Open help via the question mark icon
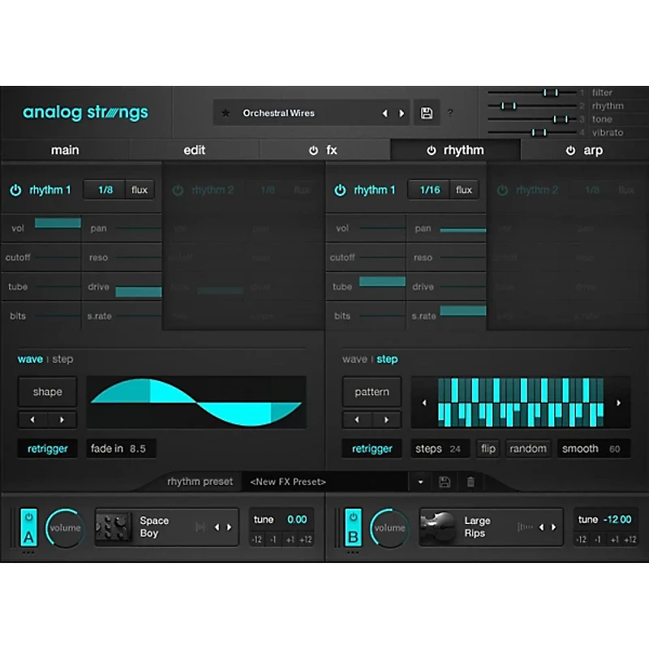Viewport: 649px width, 649px height. pos(450,113)
